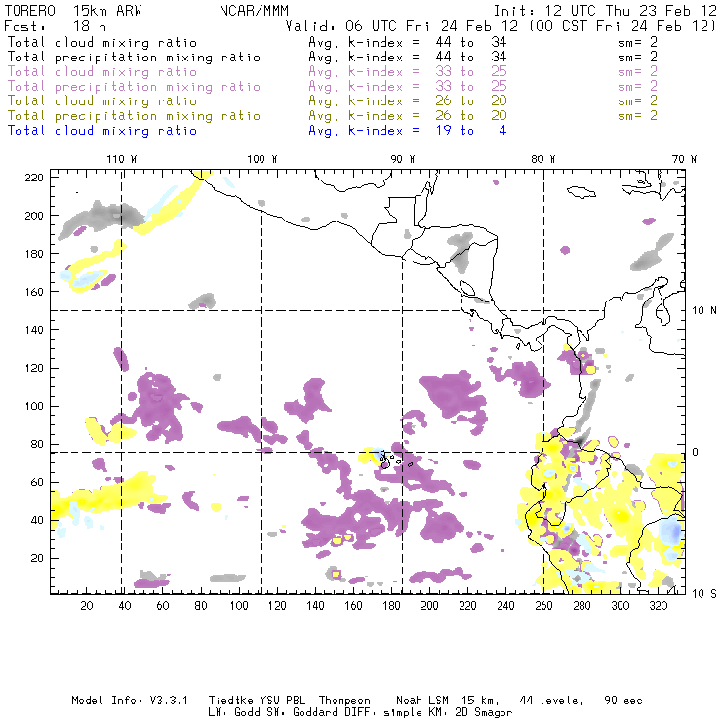
Task: Click the '80 W' longitude label
Action: coord(542,159)
